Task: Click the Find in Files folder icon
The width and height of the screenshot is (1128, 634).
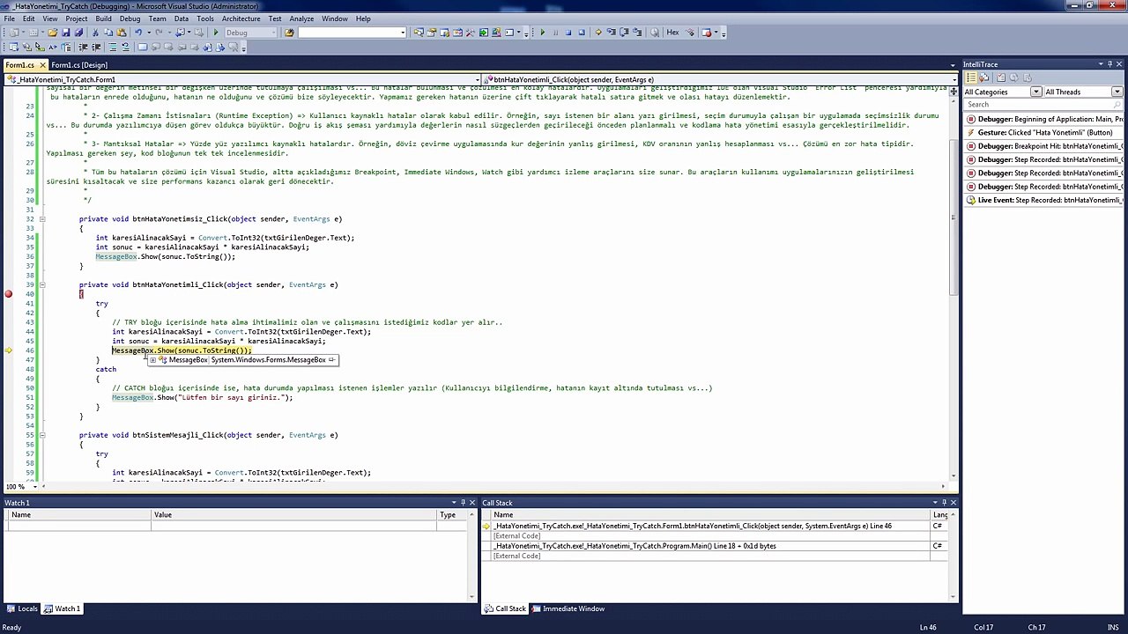Action: (x=288, y=33)
